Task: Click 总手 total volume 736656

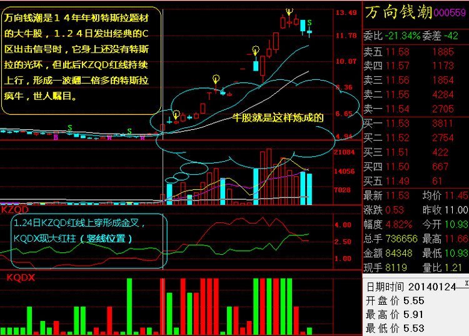Action: tap(401, 239)
